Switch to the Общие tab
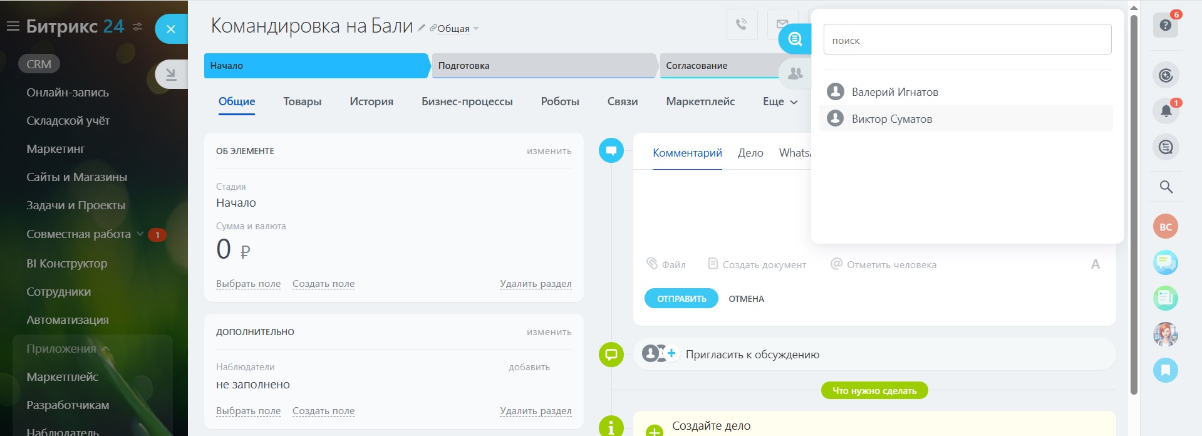Viewport: 1202px width, 436px height. tap(237, 101)
